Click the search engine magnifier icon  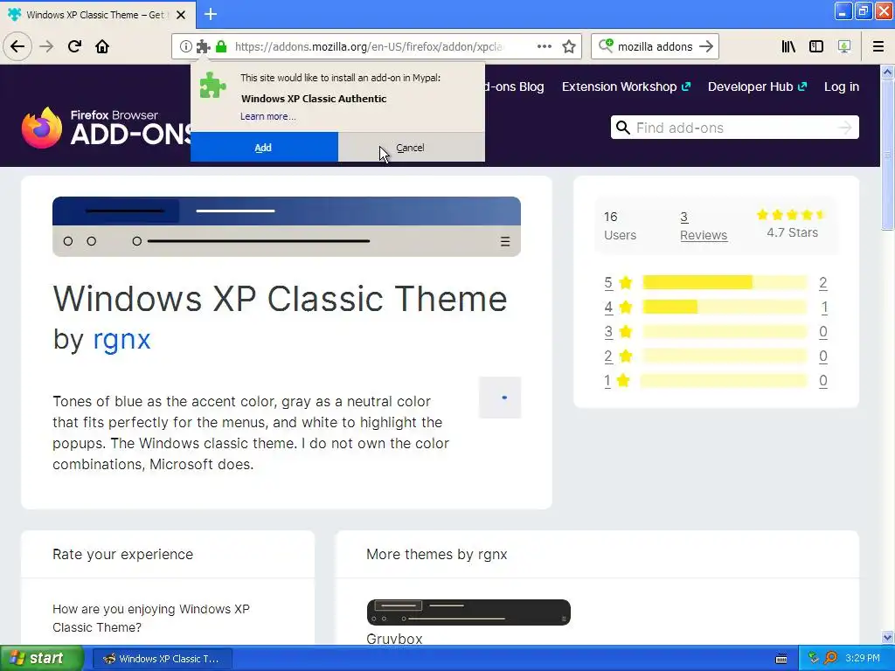(606, 45)
